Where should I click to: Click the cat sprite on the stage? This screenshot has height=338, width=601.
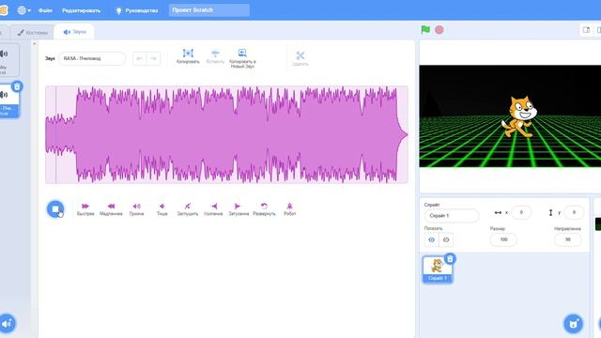pos(519,116)
